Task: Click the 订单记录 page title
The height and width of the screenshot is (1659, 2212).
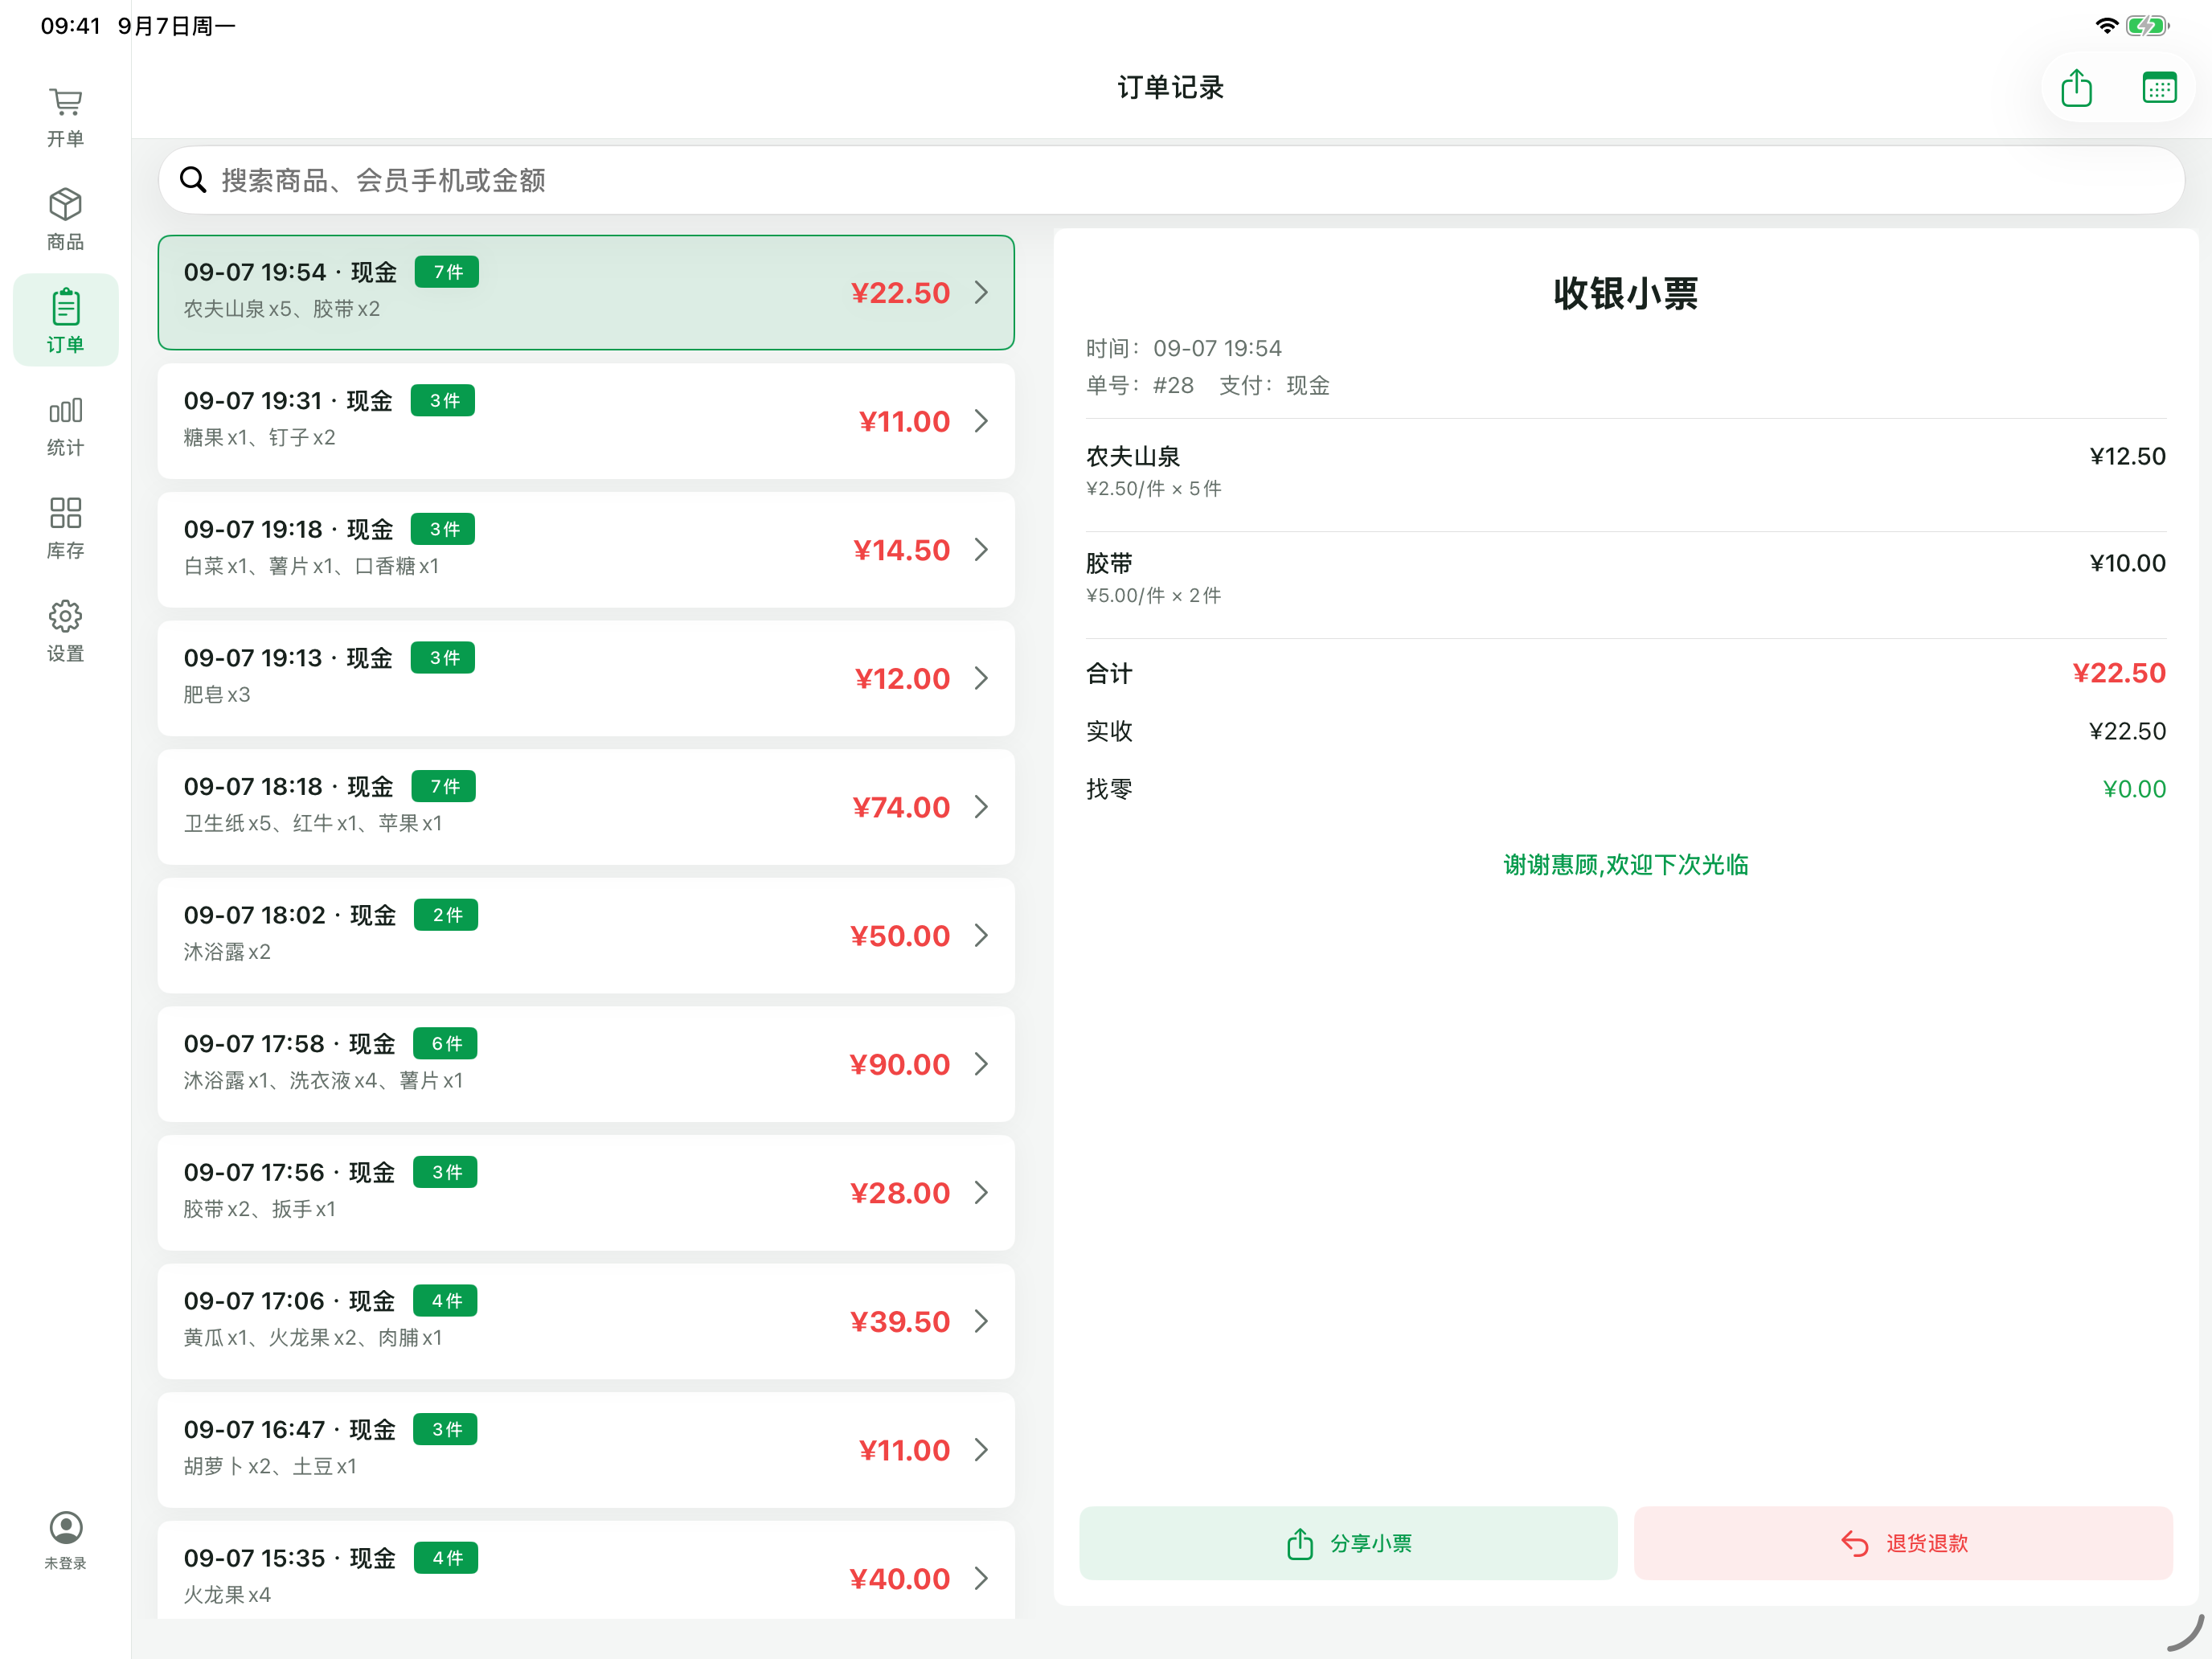Action: pyautogui.click(x=1170, y=88)
